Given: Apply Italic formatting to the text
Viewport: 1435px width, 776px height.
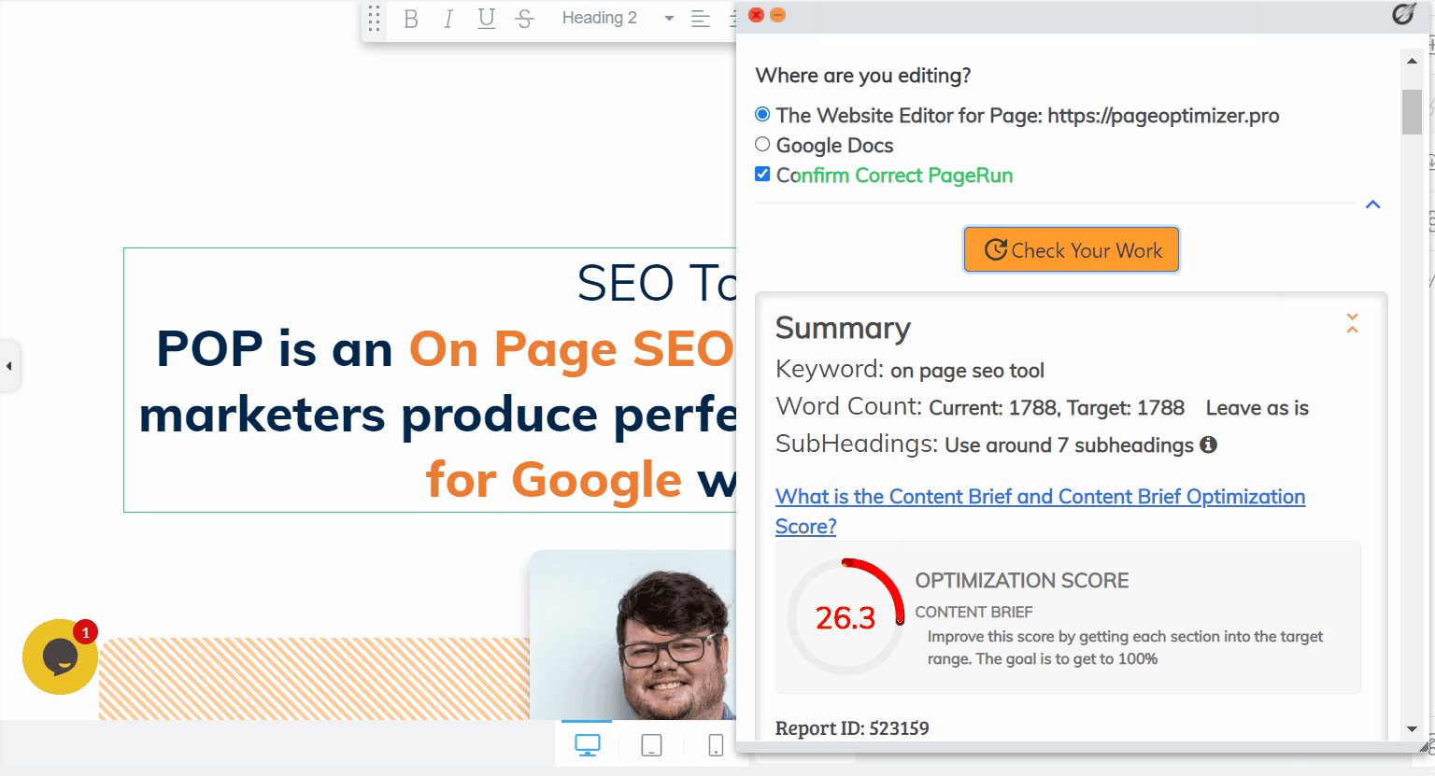Looking at the screenshot, I should (x=448, y=18).
